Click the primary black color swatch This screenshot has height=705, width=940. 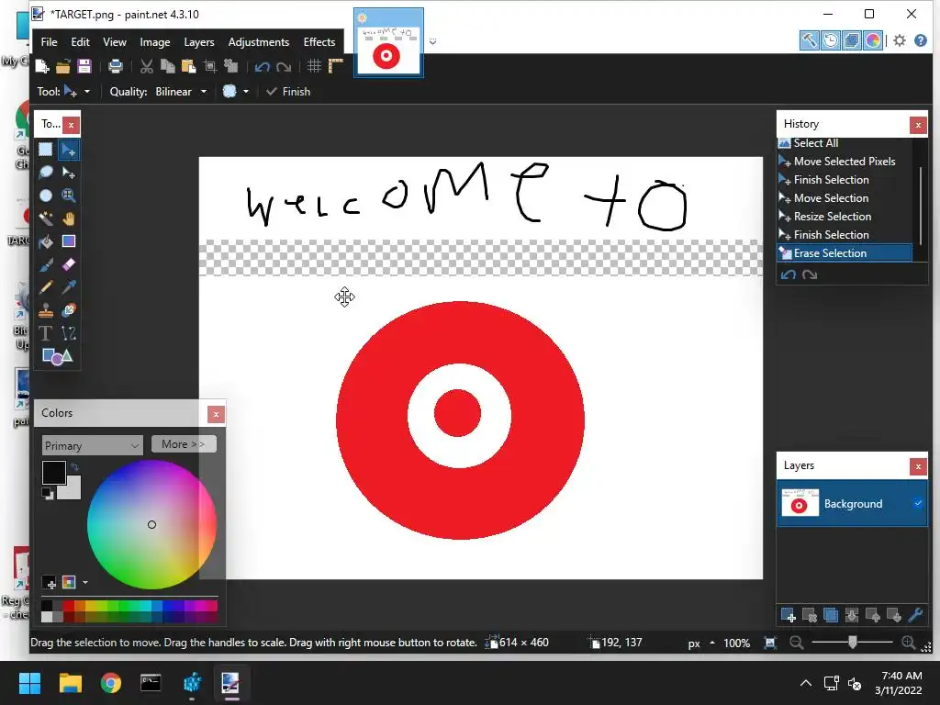(54, 473)
